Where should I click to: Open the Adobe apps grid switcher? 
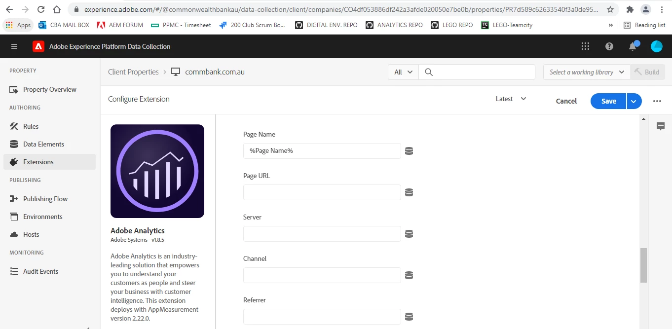(585, 46)
